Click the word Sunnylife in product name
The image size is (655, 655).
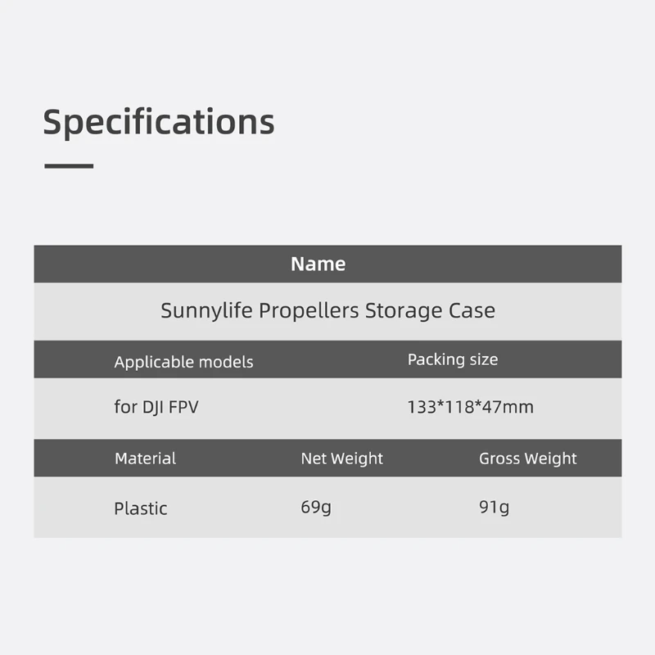click(x=206, y=311)
